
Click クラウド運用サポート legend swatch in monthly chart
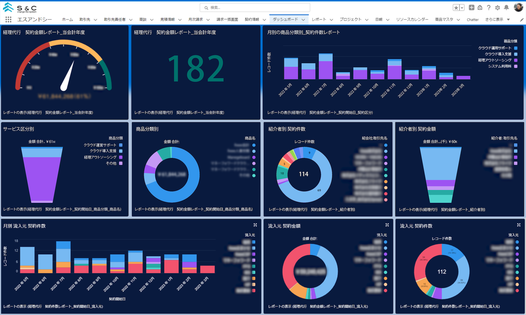[x=516, y=48]
